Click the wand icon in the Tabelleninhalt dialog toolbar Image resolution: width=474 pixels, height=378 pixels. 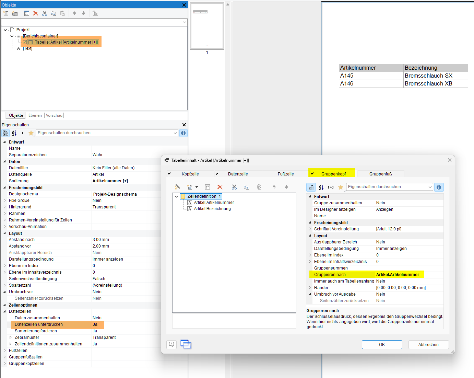(x=177, y=187)
